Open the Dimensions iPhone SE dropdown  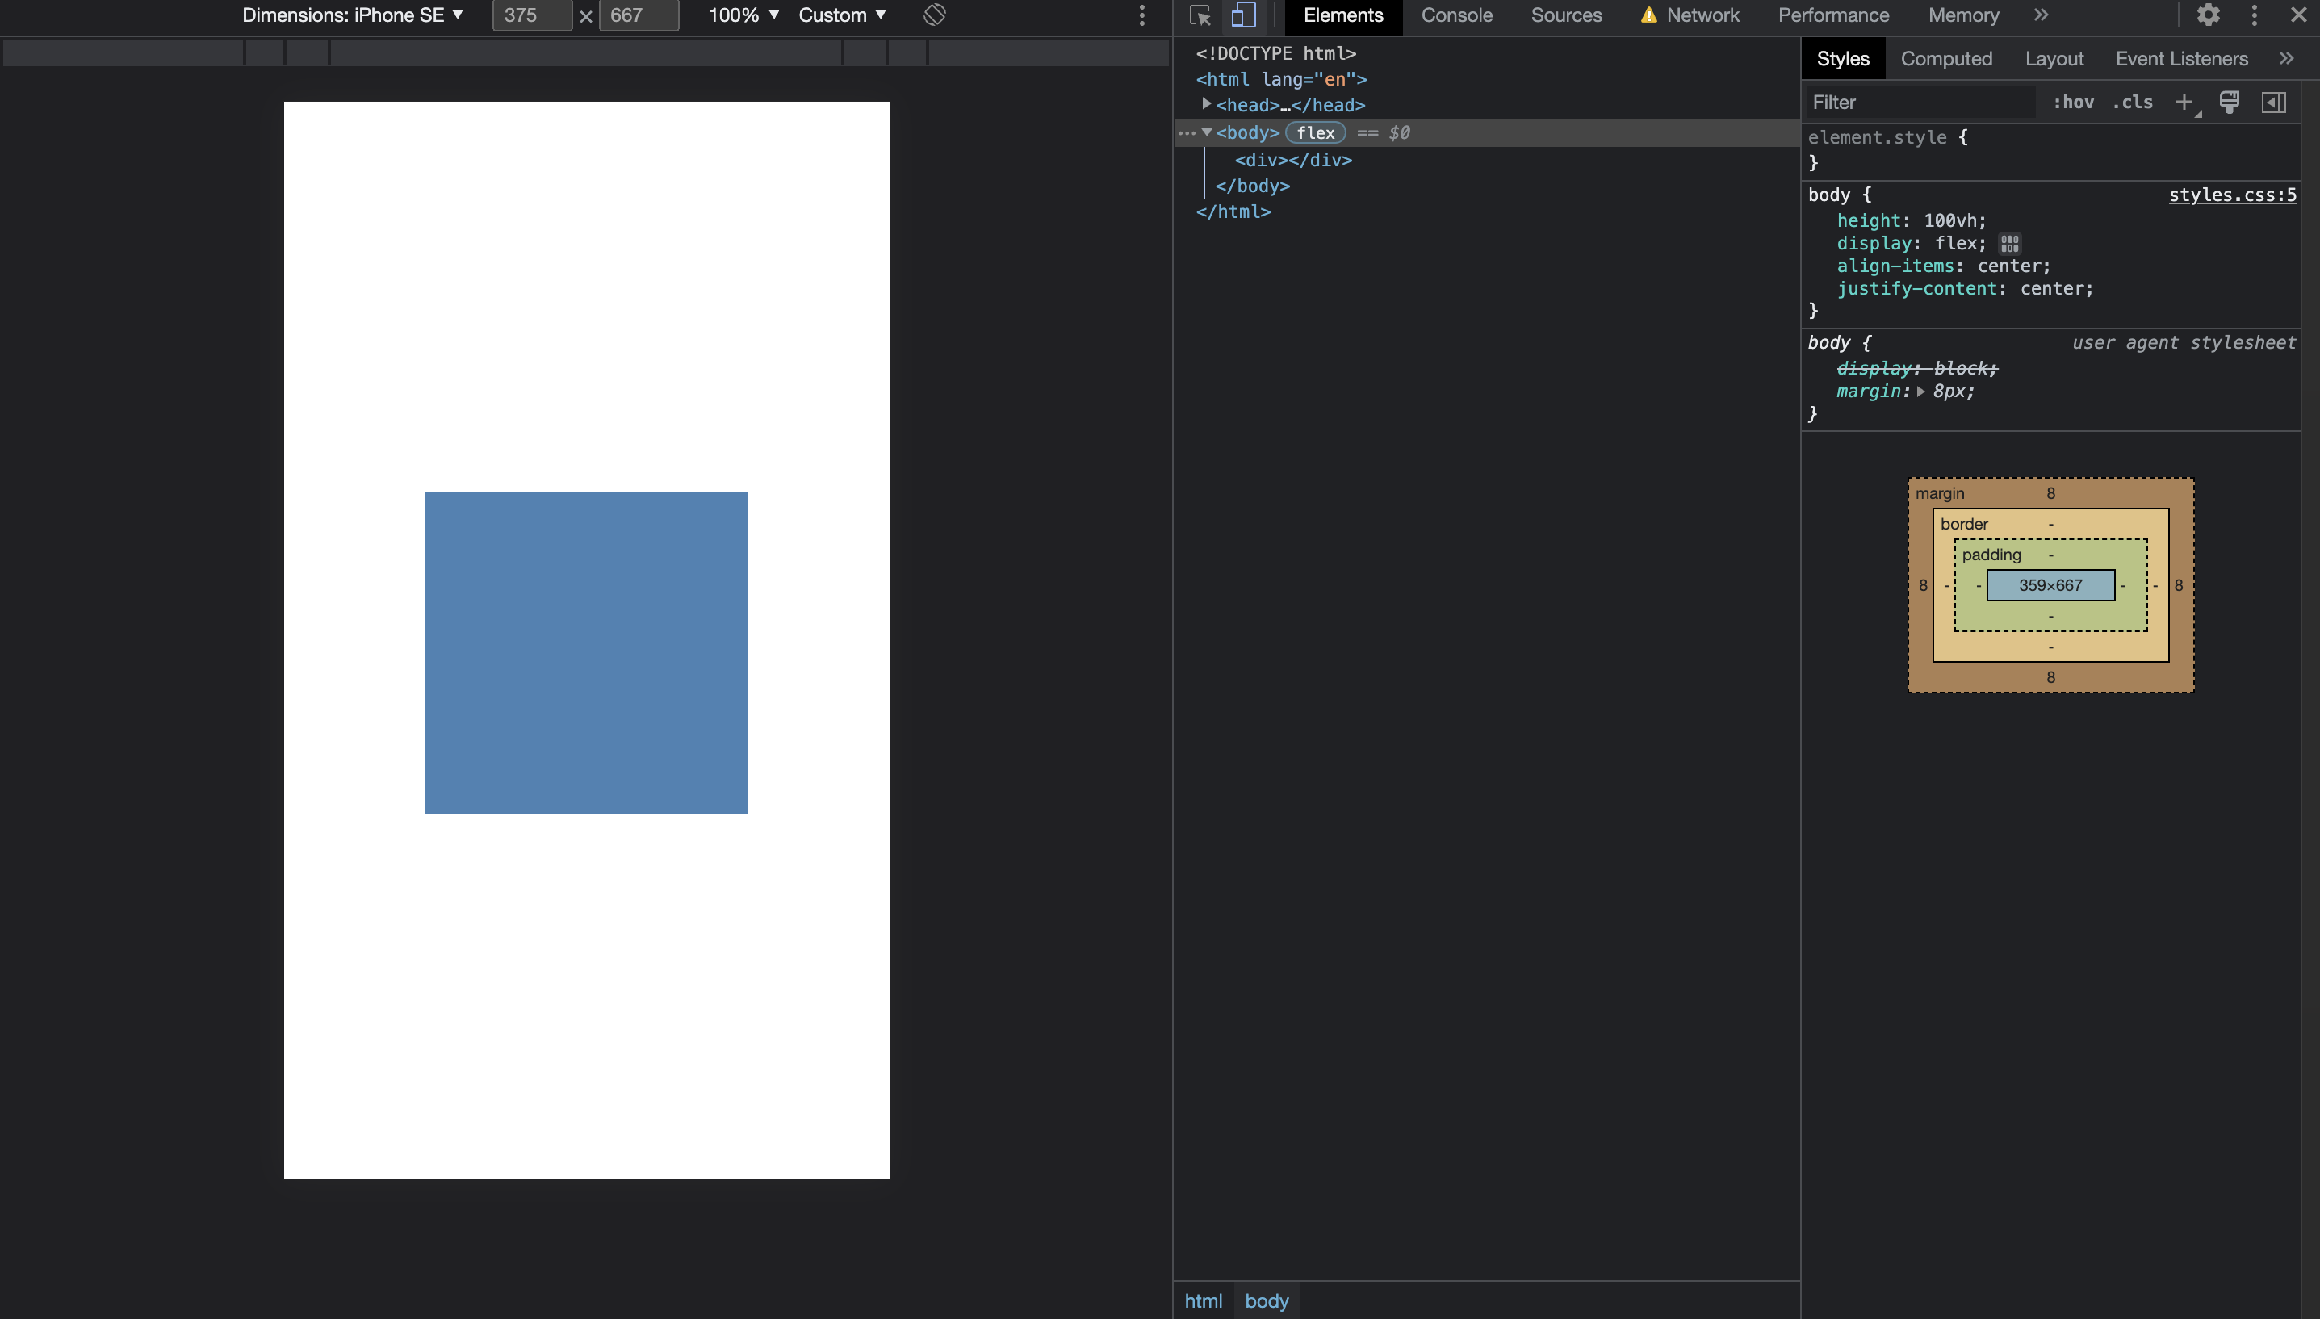(353, 15)
